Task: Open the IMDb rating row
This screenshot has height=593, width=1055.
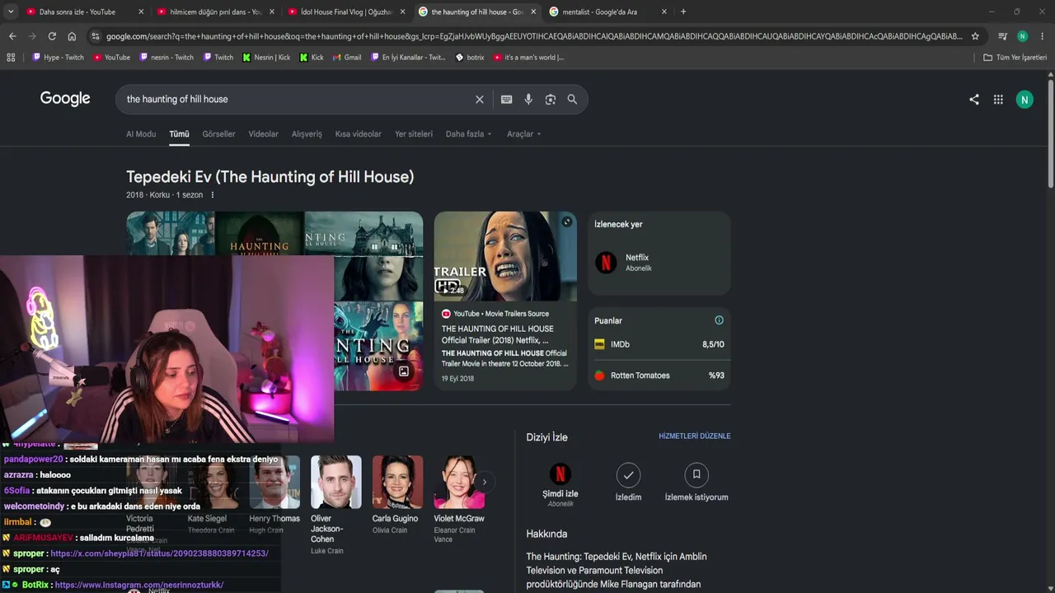Action: [x=659, y=344]
